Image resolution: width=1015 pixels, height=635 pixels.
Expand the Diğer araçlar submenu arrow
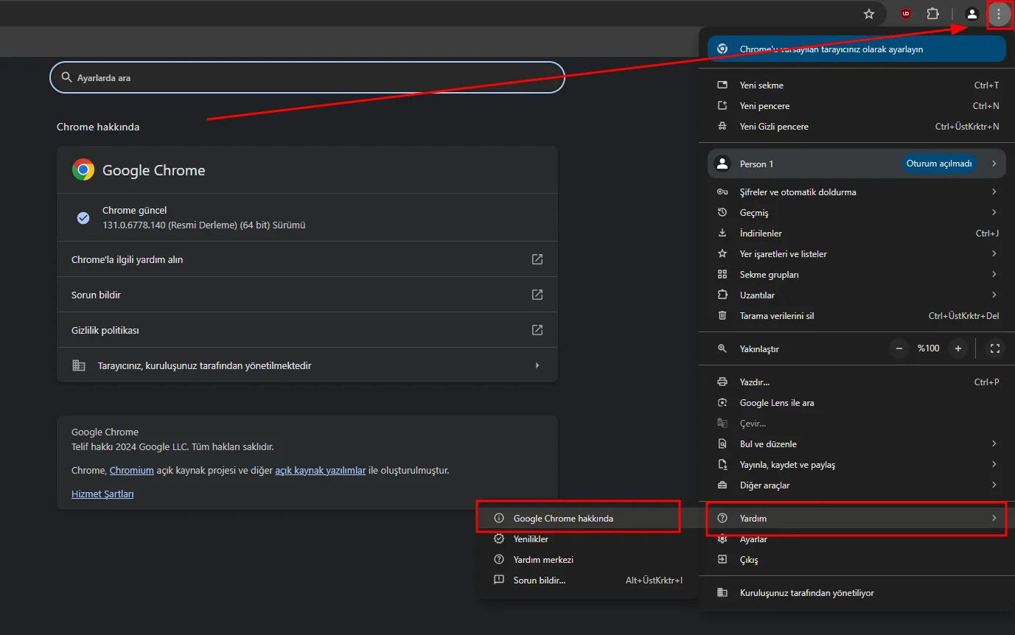(x=994, y=485)
